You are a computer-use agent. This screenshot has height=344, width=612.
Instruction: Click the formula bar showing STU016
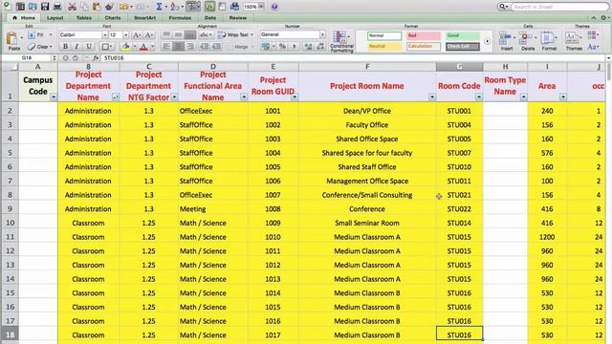pos(353,57)
